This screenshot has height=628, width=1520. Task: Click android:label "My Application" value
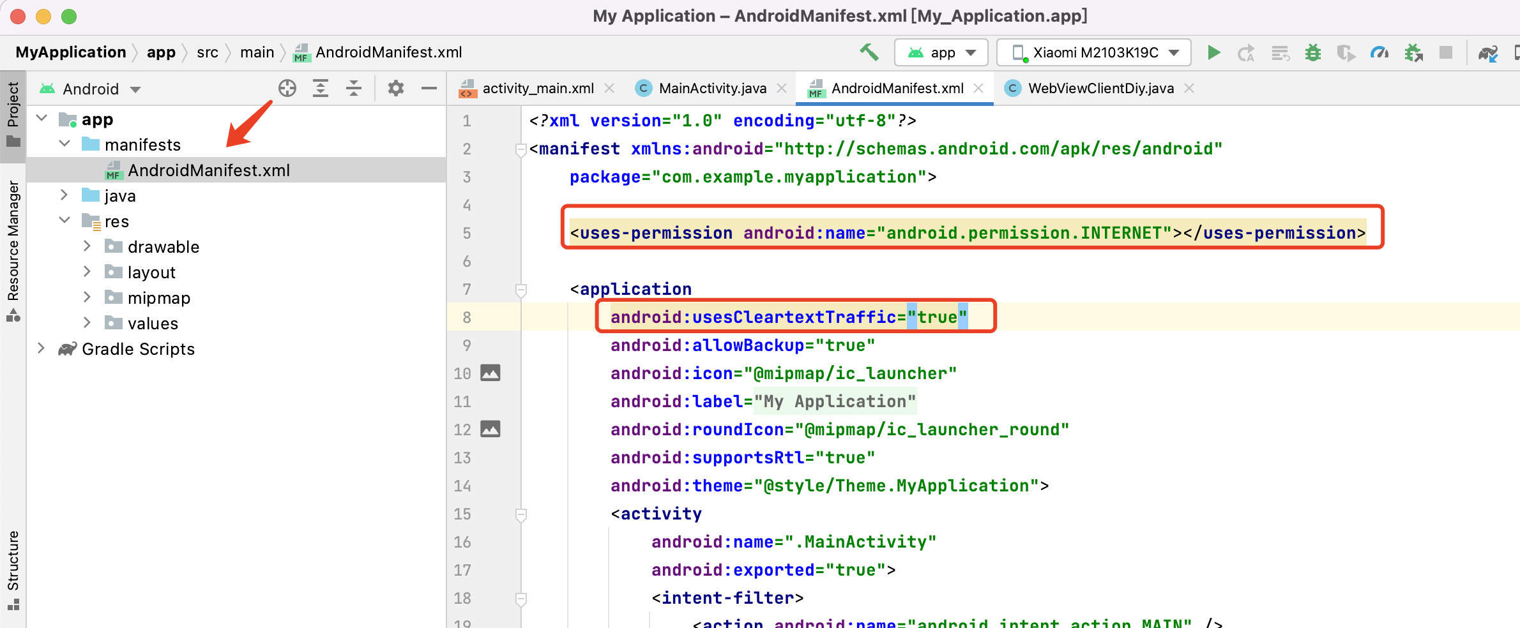[x=835, y=401]
